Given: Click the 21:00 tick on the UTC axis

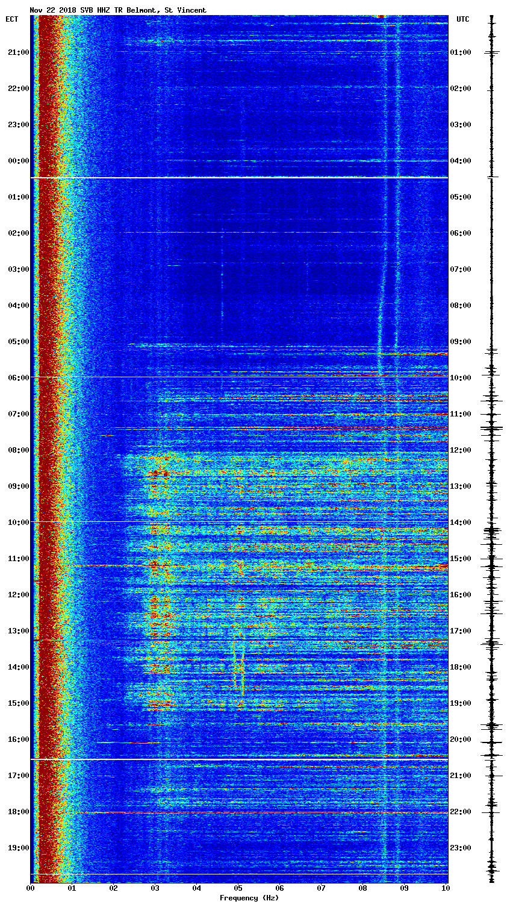Looking at the screenshot, I should pyautogui.click(x=461, y=776).
